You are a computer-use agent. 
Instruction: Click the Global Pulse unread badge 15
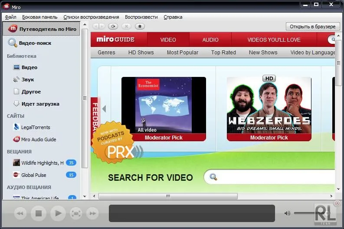click(x=71, y=175)
